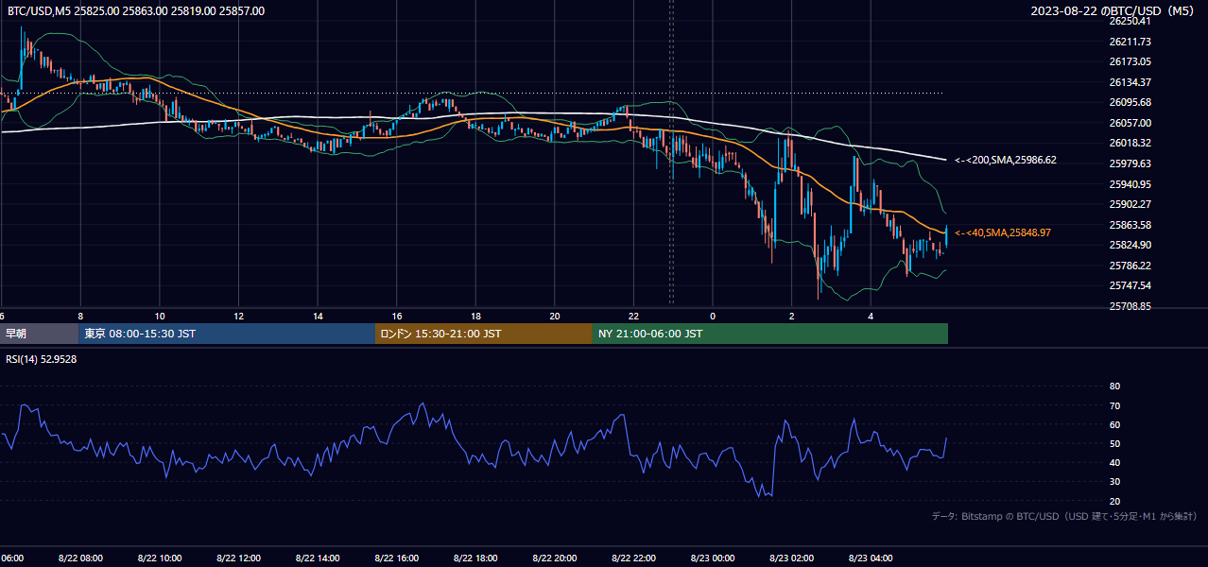Screen dimensions: 1208x567
Task: Click price axis label 25708.85
Action: tap(1130, 306)
